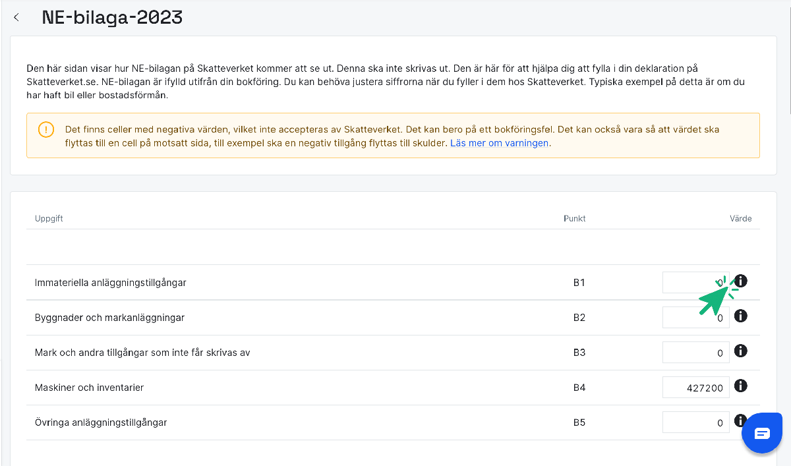Click the 'Uppgift' column header
Image resolution: width=791 pixels, height=466 pixels.
(49, 218)
